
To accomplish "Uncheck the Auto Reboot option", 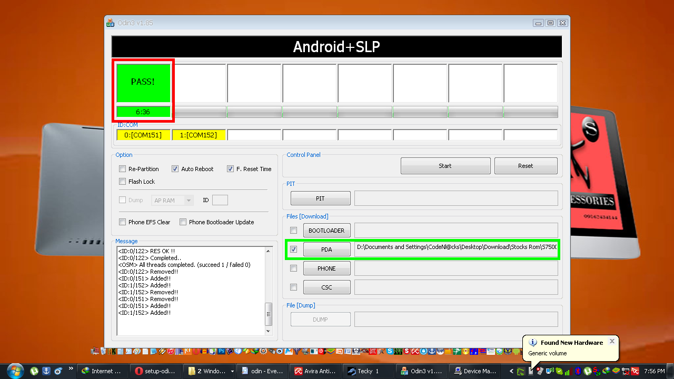I will [175, 169].
